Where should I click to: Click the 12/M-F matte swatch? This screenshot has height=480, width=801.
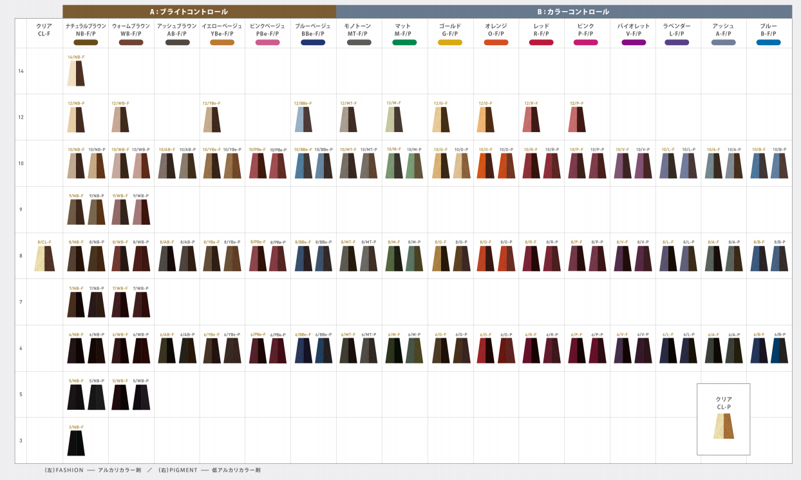(394, 119)
